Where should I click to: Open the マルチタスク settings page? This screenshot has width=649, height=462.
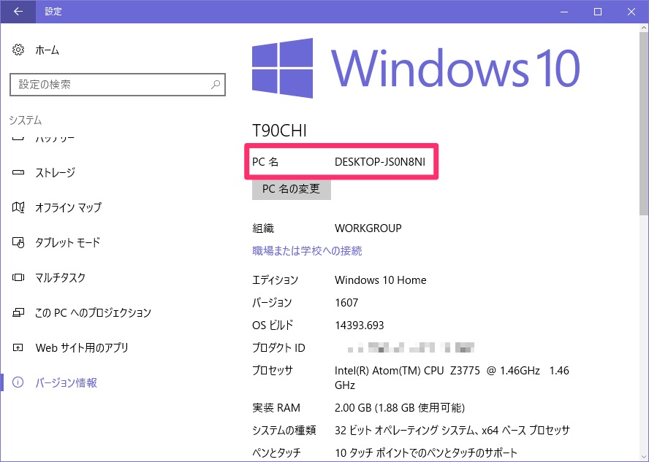coord(61,277)
